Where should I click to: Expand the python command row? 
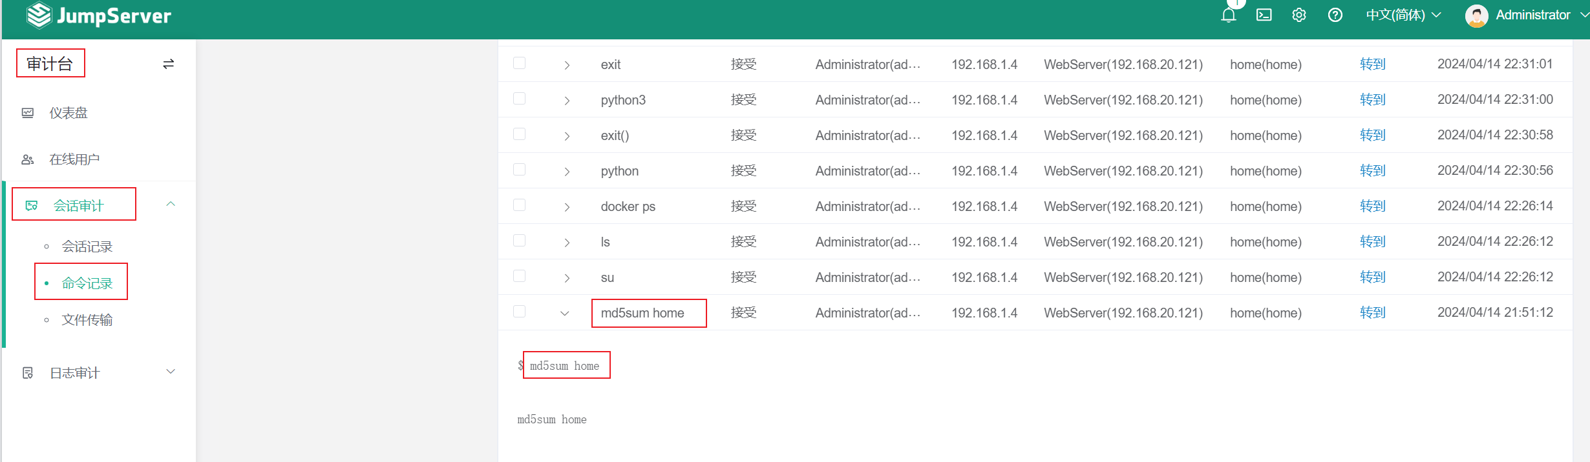pyautogui.click(x=567, y=171)
